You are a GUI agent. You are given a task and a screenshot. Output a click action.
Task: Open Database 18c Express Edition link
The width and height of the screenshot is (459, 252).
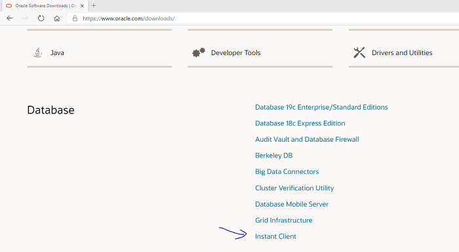[300, 123]
